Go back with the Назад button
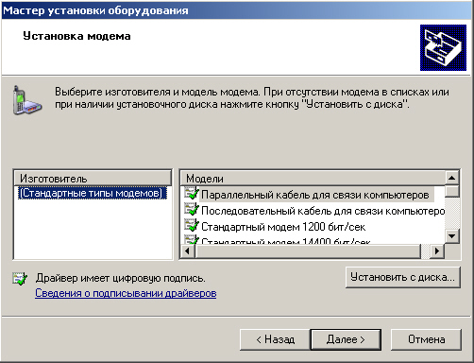 [275, 339]
